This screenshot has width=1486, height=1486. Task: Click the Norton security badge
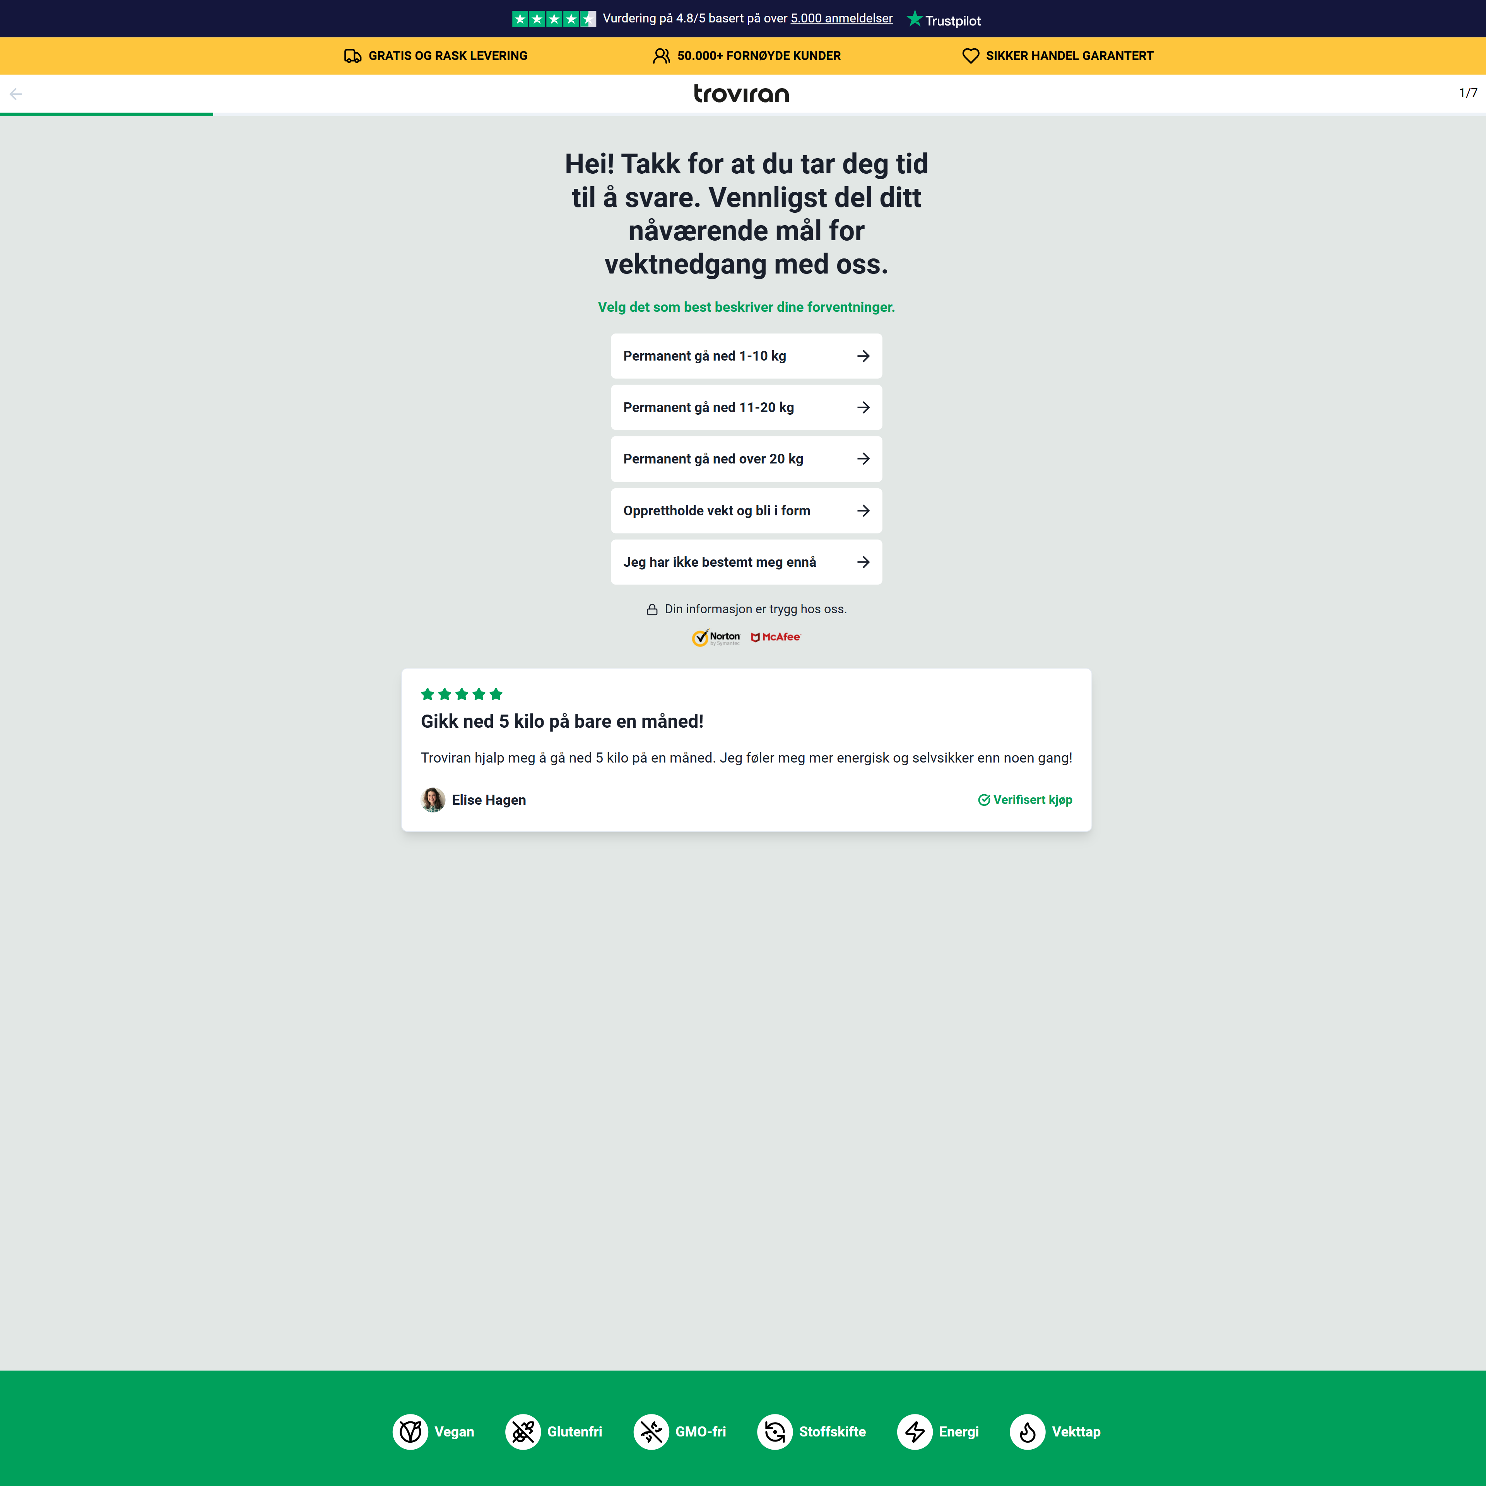(x=715, y=637)
